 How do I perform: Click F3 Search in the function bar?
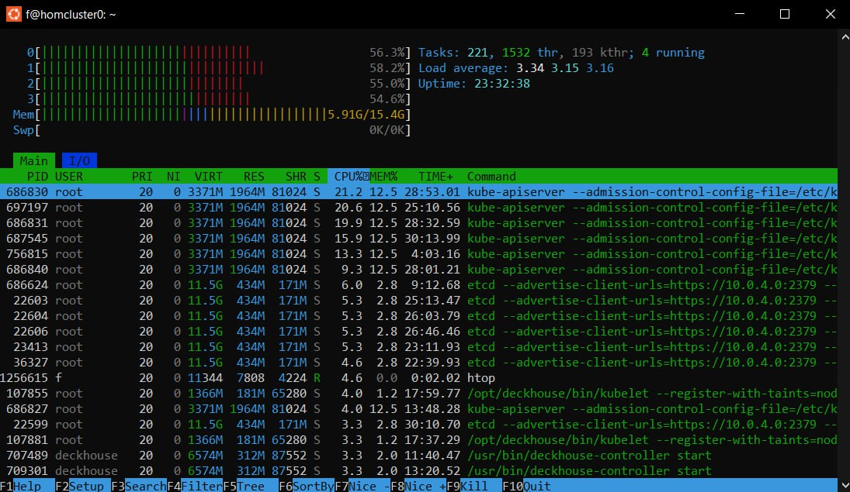tap(139, 486)
